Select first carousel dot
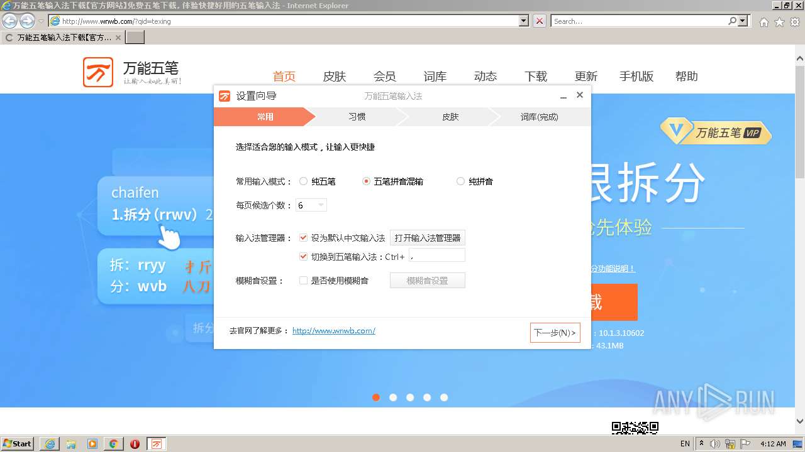The image size is (805, 452). [x=376, y=397]
